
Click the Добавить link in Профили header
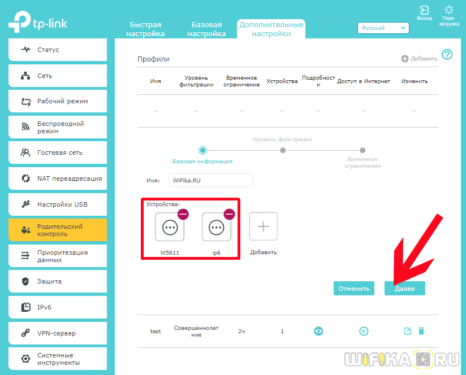tap(424, 59)
